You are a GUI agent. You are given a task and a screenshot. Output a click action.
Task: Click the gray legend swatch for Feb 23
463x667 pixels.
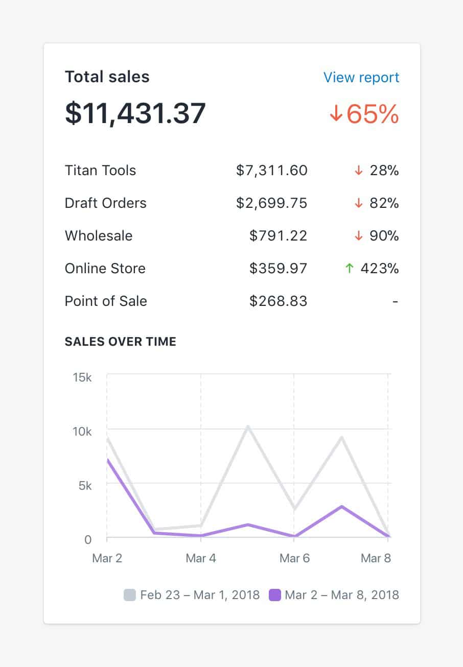tap(130, 595)
